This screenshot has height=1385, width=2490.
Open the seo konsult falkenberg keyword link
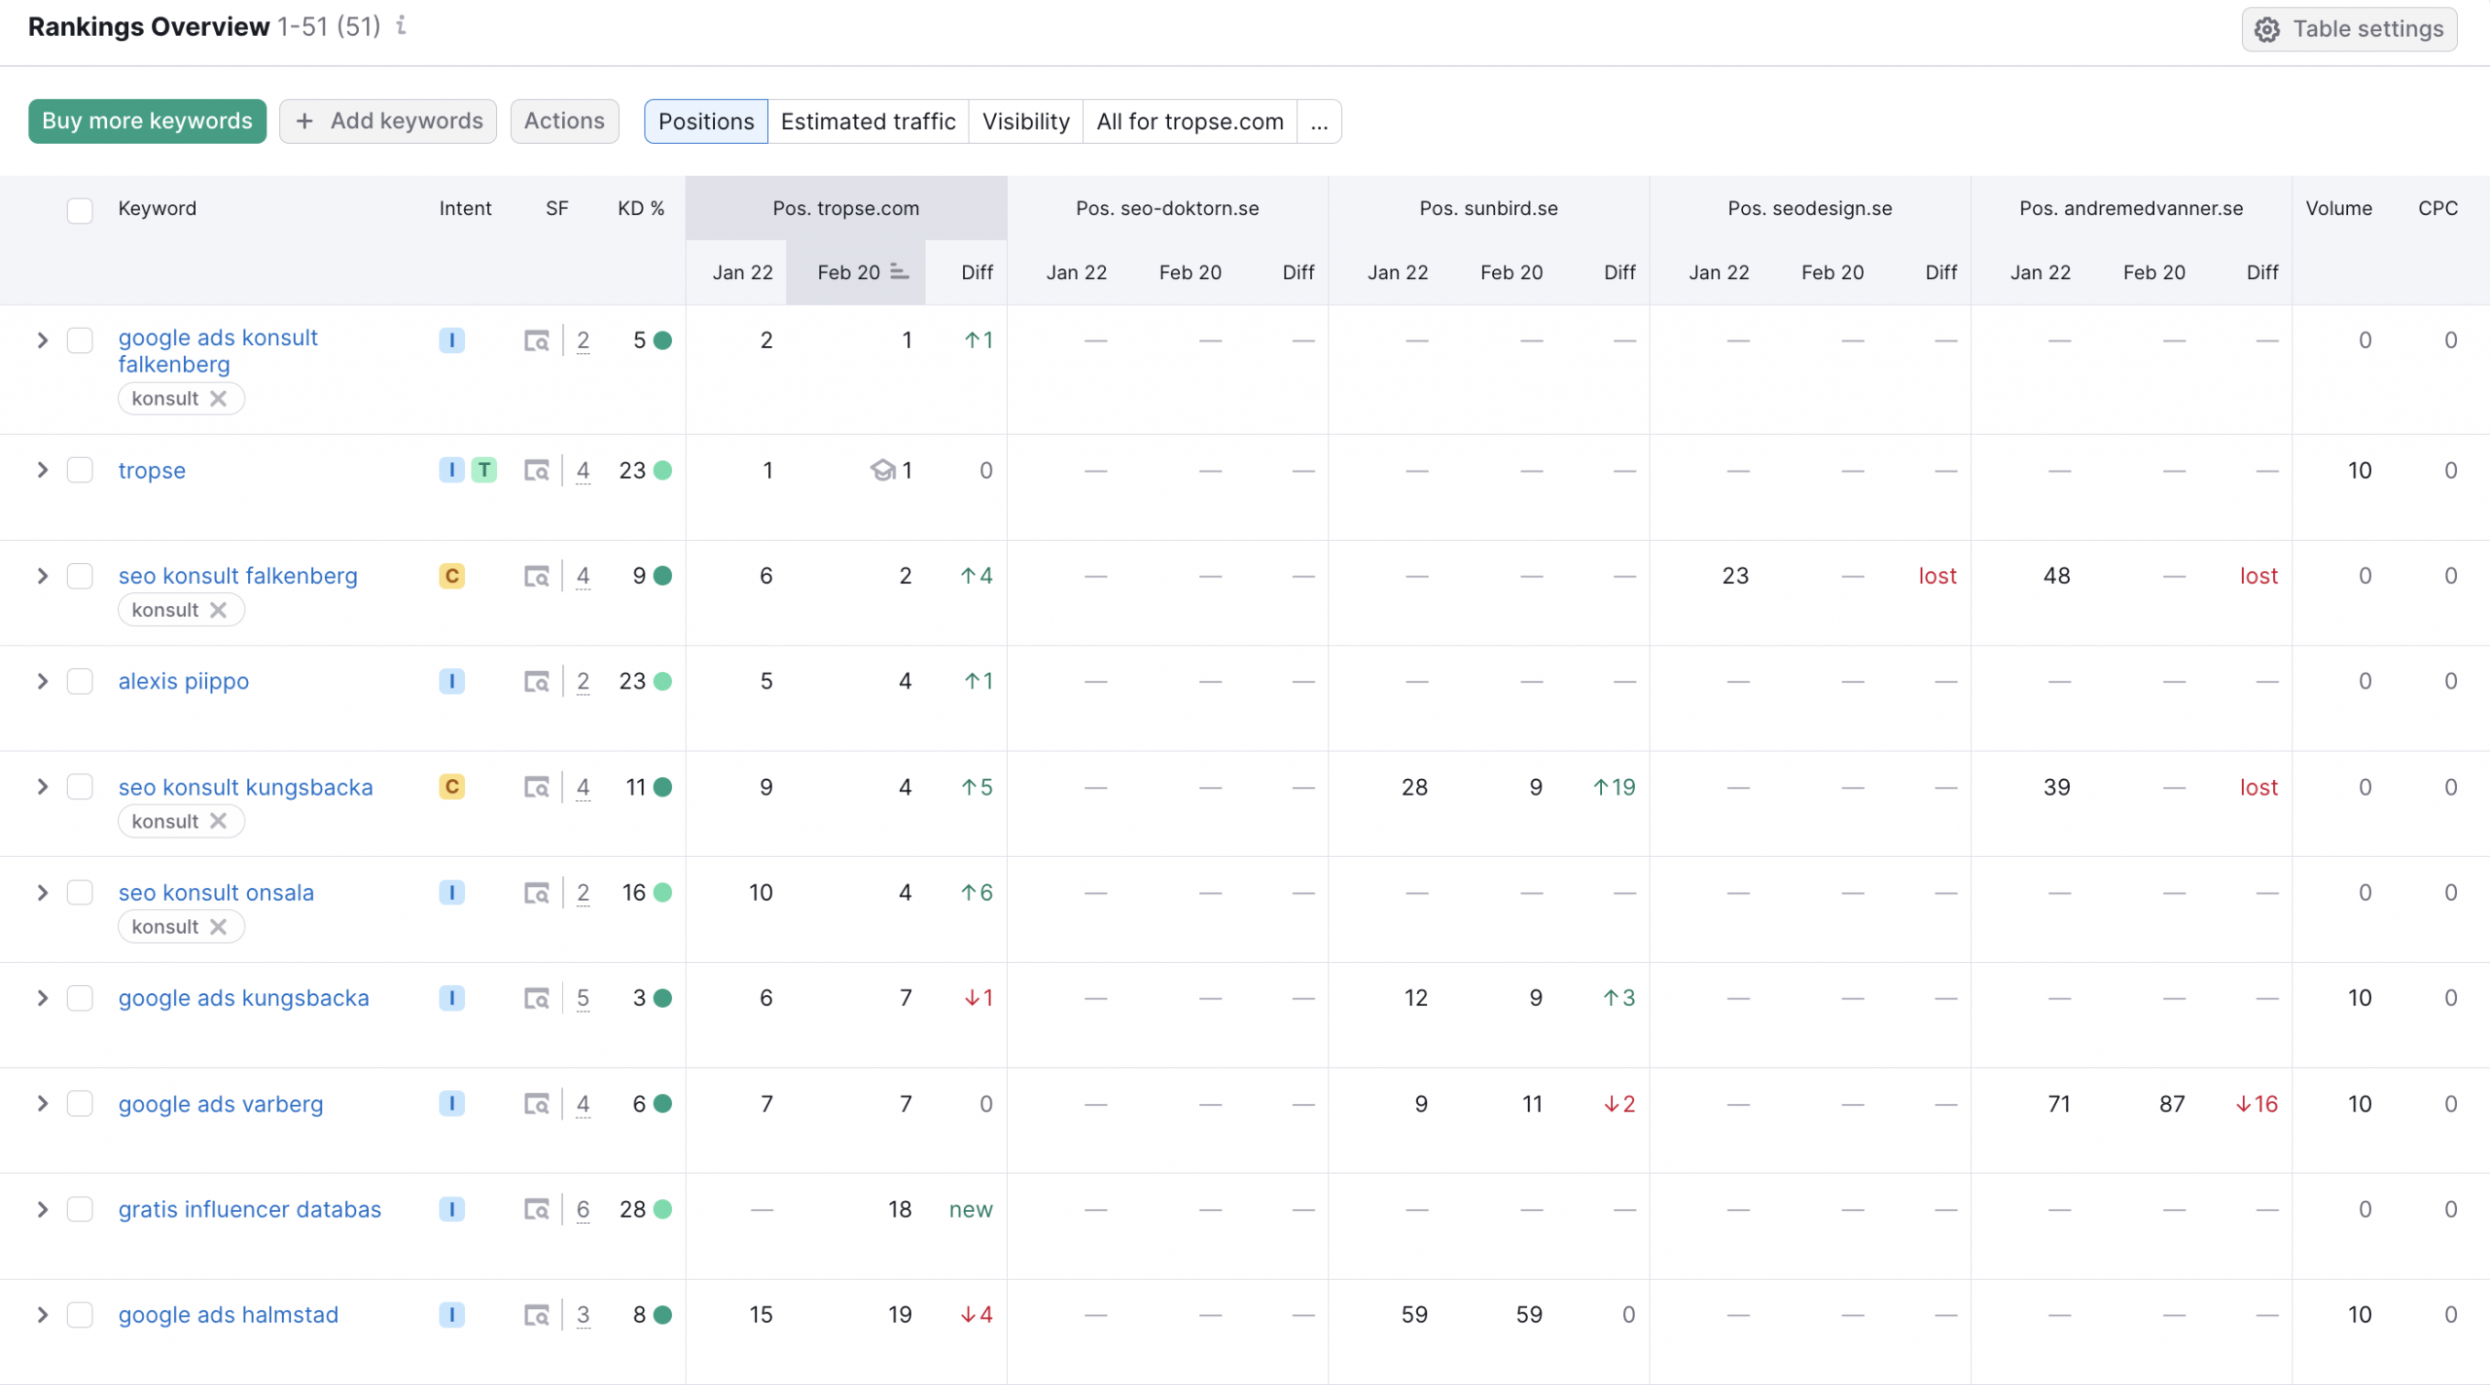238,576
